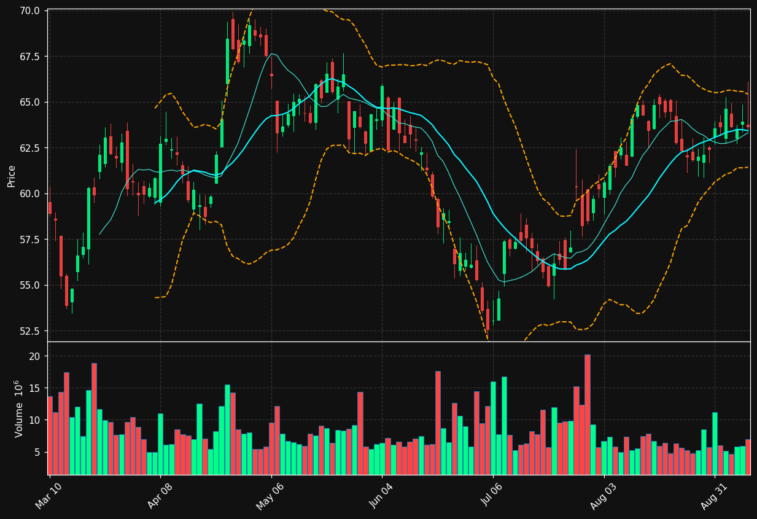Screen dimensions: 757x519
Task: Click the 'Price' y-axis label
Action: point(12,176)
